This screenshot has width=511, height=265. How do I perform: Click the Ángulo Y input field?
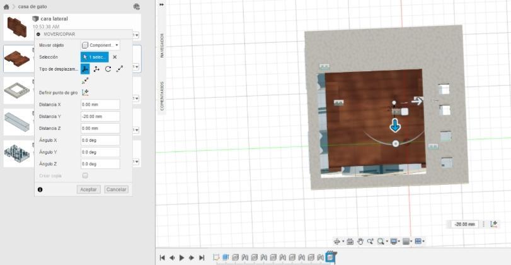100,152
